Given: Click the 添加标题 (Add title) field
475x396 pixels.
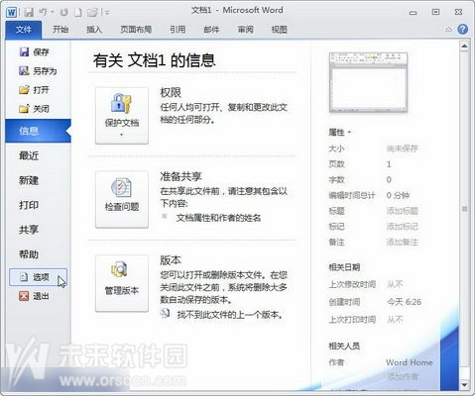Looking at the screenshot, I should click(x=403, y=211).
